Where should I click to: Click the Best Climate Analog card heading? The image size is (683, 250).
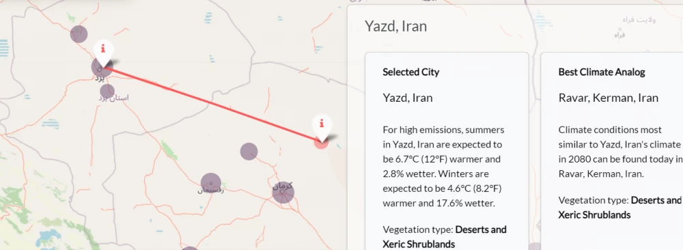click(602, 72)
